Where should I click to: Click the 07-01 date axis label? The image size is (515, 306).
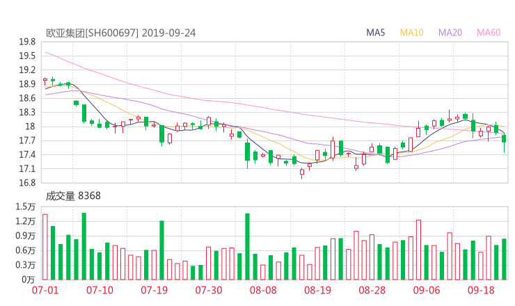click(45, 290)
